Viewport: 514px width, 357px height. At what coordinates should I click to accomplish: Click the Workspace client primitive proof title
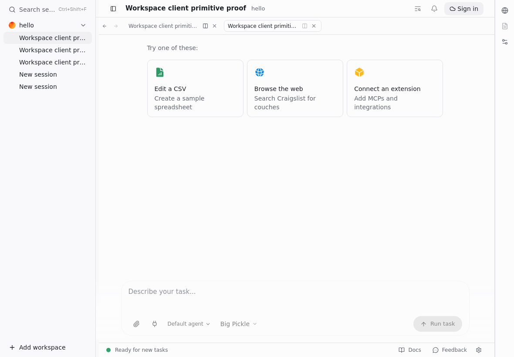point(186,8)
